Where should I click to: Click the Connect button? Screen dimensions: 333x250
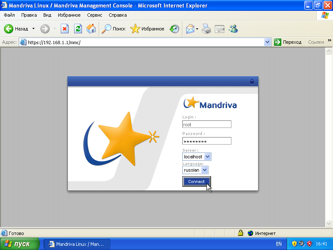pos(196,182)
